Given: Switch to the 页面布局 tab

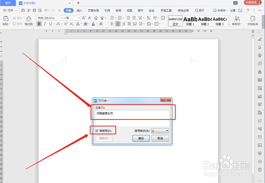Looking at the screenshot, I should [x=93, y=11].
